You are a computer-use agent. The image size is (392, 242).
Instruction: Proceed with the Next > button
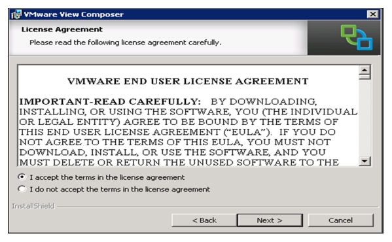click(x=270, y=220)
